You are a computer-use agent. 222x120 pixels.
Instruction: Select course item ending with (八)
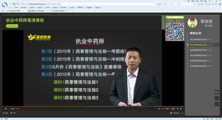(x=201, y=50)
